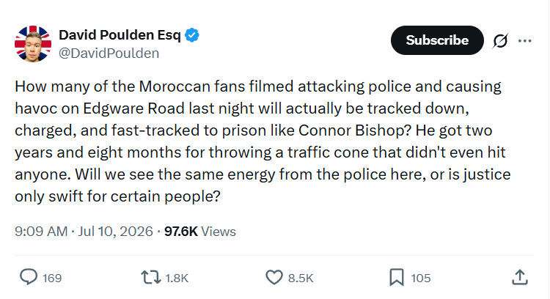Viewport: 550px width, 299px height.
Task: Open the 9:09 AM timestamp link
Action: (41, 232)
